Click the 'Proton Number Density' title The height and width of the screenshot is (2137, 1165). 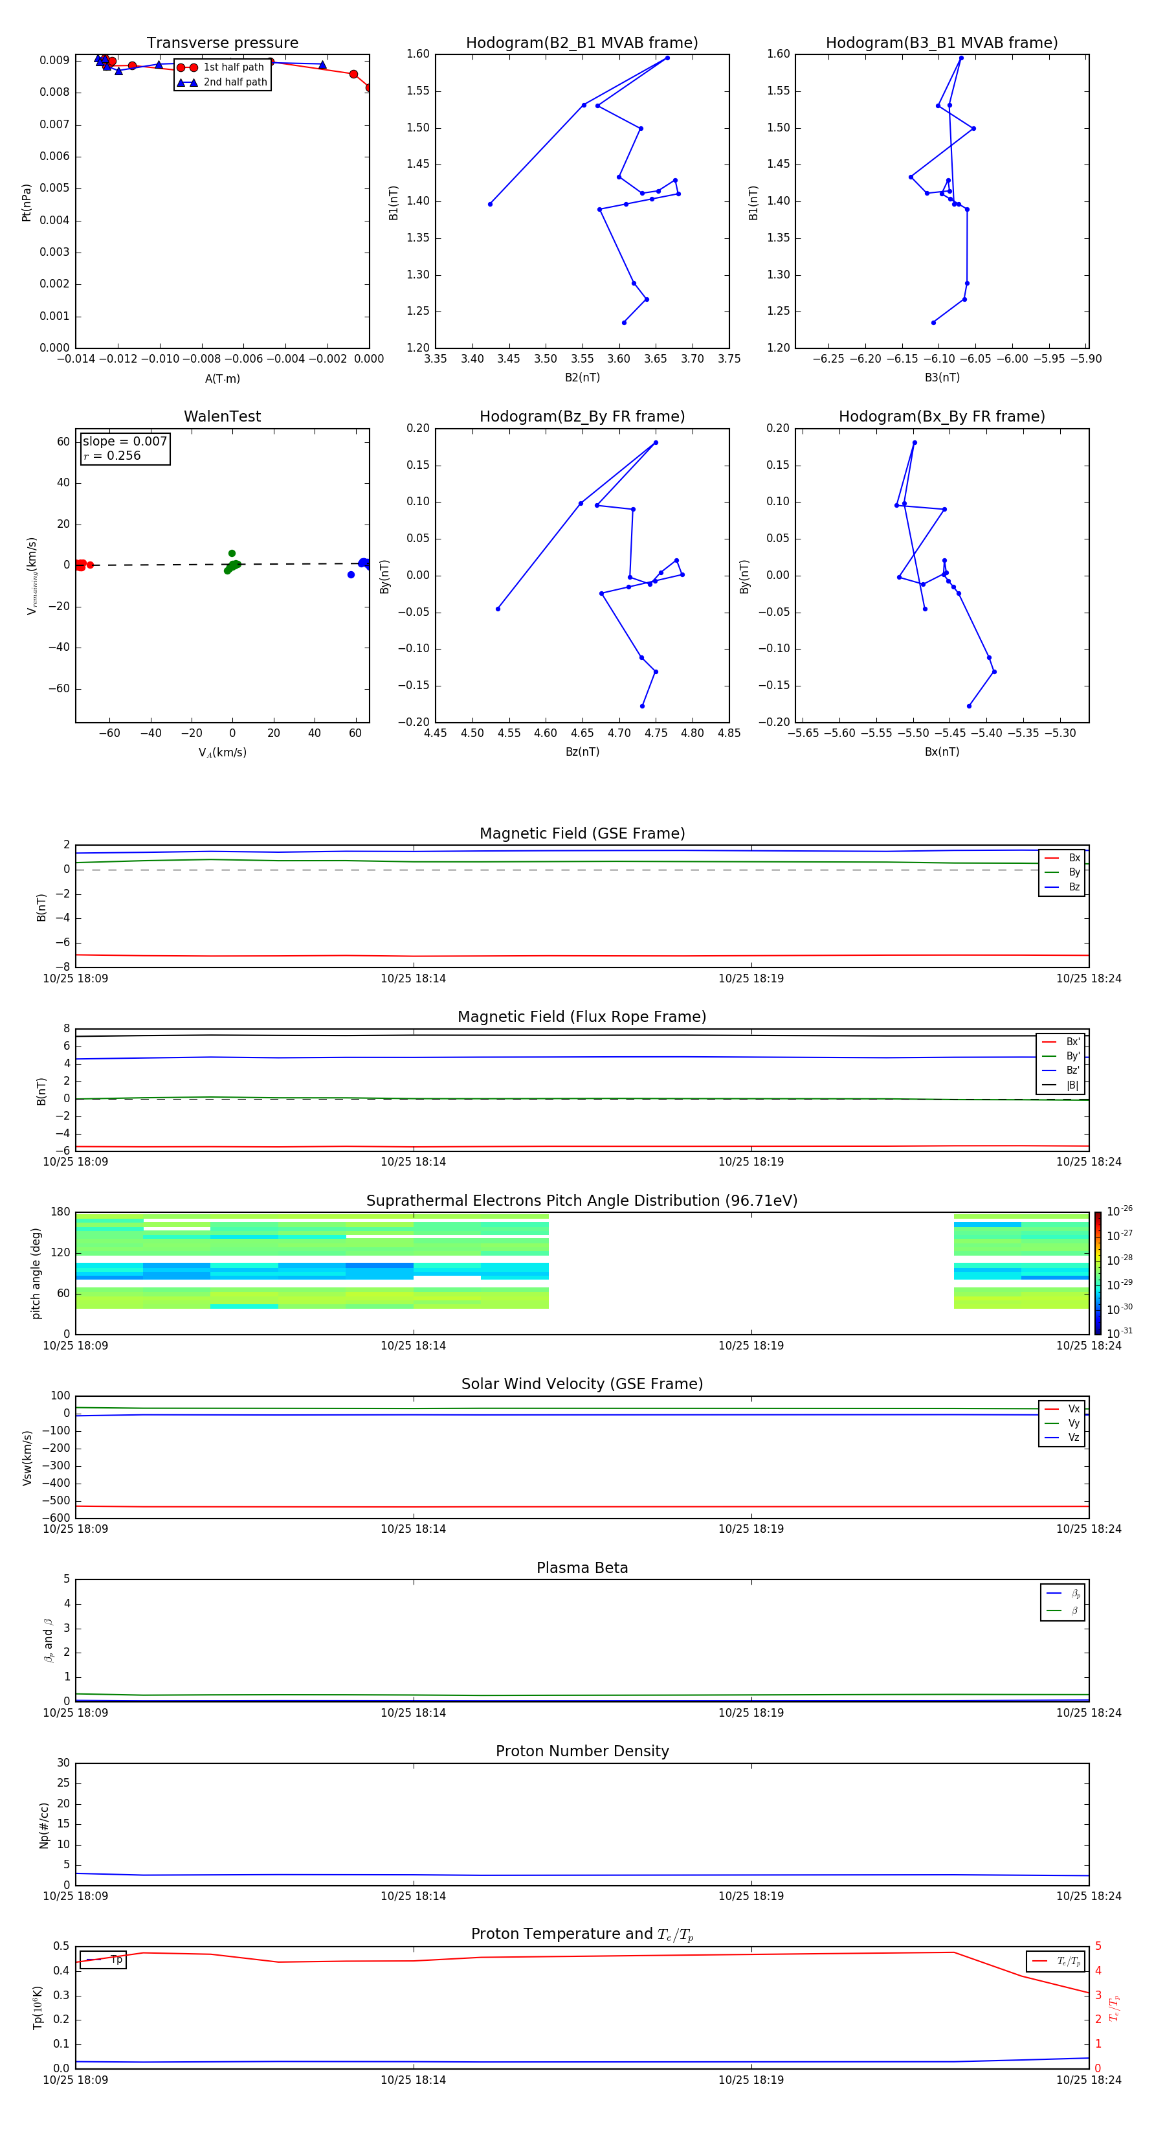coord(582,1751)
